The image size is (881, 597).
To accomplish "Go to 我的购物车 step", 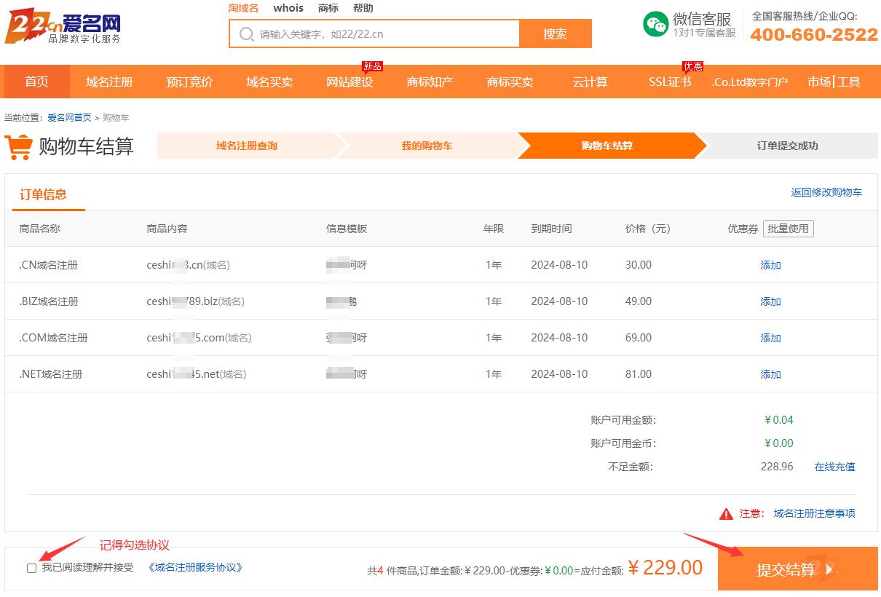I will tap(427, 146).
